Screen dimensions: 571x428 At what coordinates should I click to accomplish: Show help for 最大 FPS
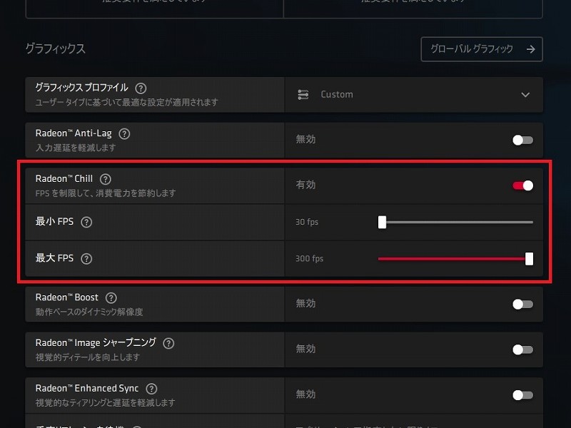[x=86, y=259]
